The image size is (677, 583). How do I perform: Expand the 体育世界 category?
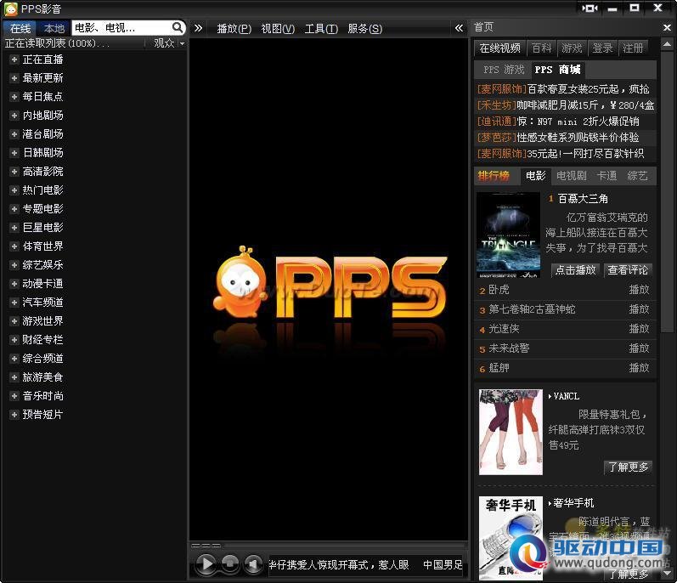click(x=14, y=246)
